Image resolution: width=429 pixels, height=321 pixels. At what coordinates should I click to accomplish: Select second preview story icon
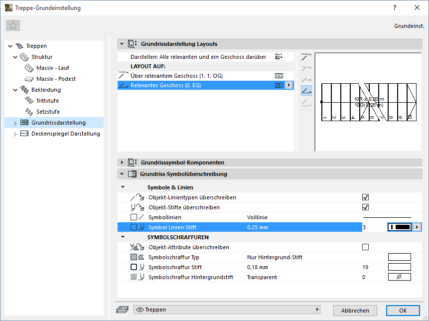click(x=306, y=68)
